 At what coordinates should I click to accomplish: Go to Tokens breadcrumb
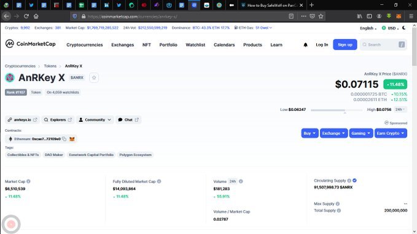point(50,66)
